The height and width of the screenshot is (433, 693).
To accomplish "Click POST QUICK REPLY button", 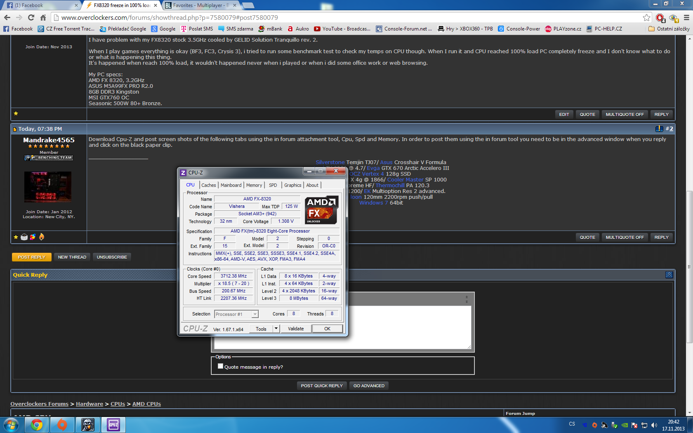I will [x=322, y=386].
